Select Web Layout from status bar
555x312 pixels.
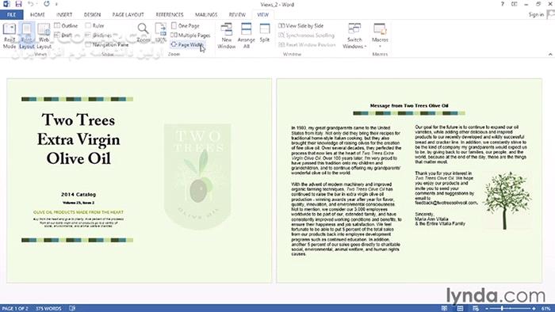pyautogui.click(x=476, y=309)
